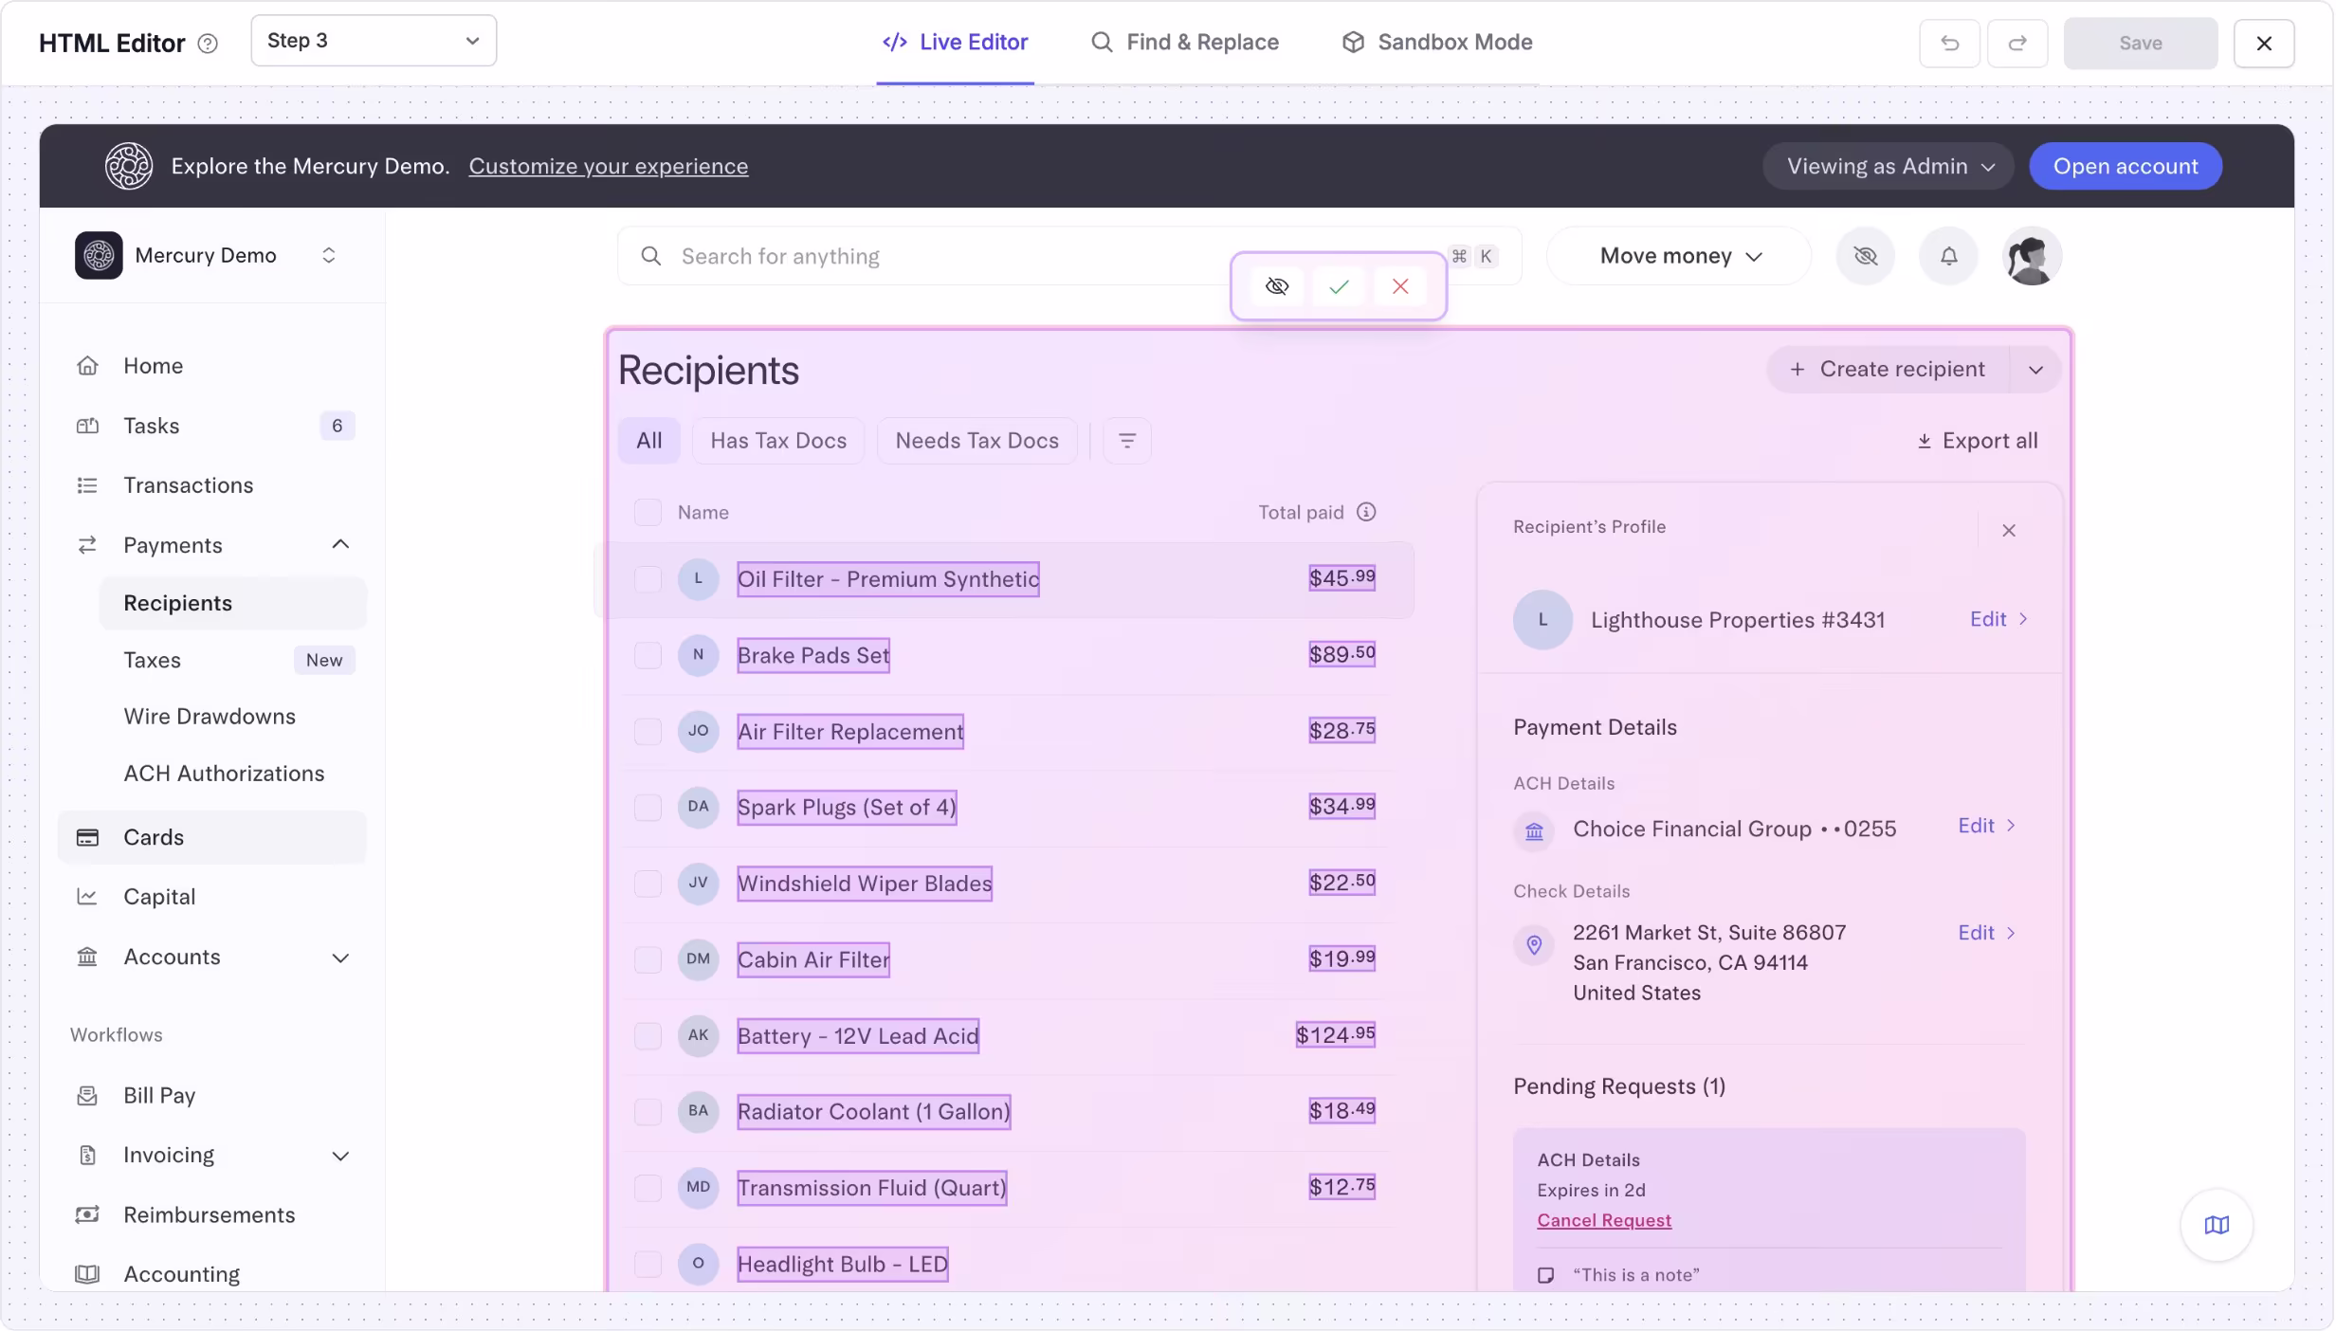Viewport: 2336px width, 1331px height.
Task: Click the user avatar in the top bar
Action: pyautogui.click(x=2033, y=256)
